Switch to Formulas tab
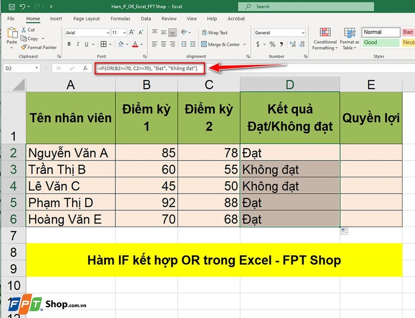 (120, 19)
